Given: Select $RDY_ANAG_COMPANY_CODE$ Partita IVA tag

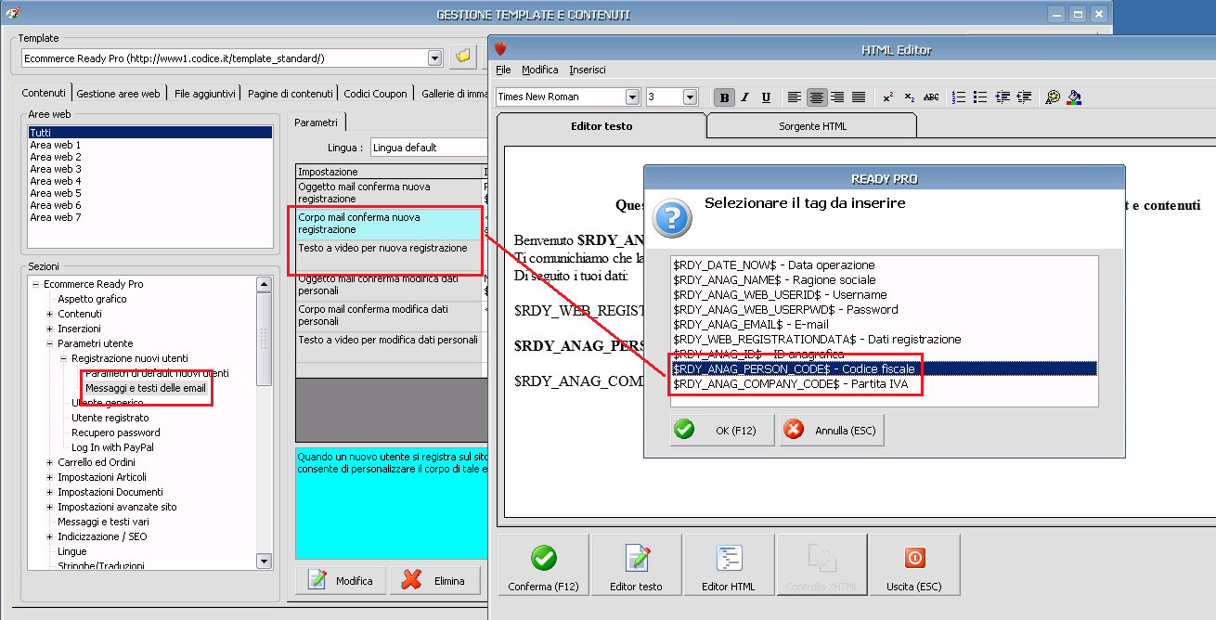Looking at the screenshot, I should tap(885, 383).
